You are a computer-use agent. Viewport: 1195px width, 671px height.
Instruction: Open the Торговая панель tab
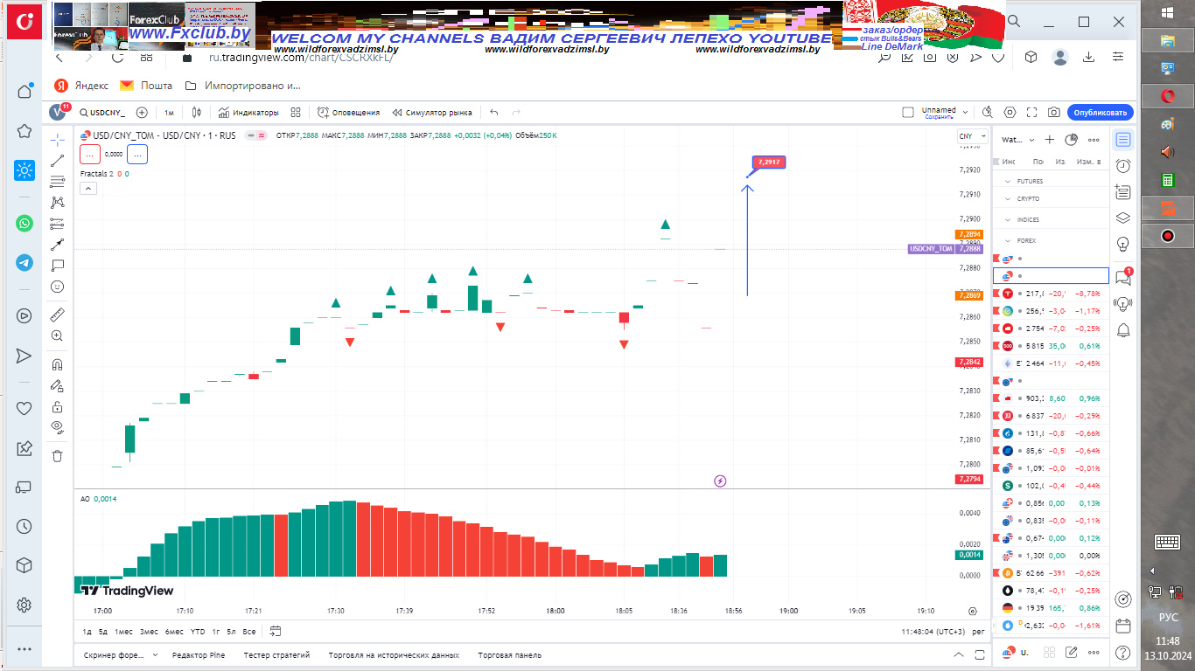509,654
